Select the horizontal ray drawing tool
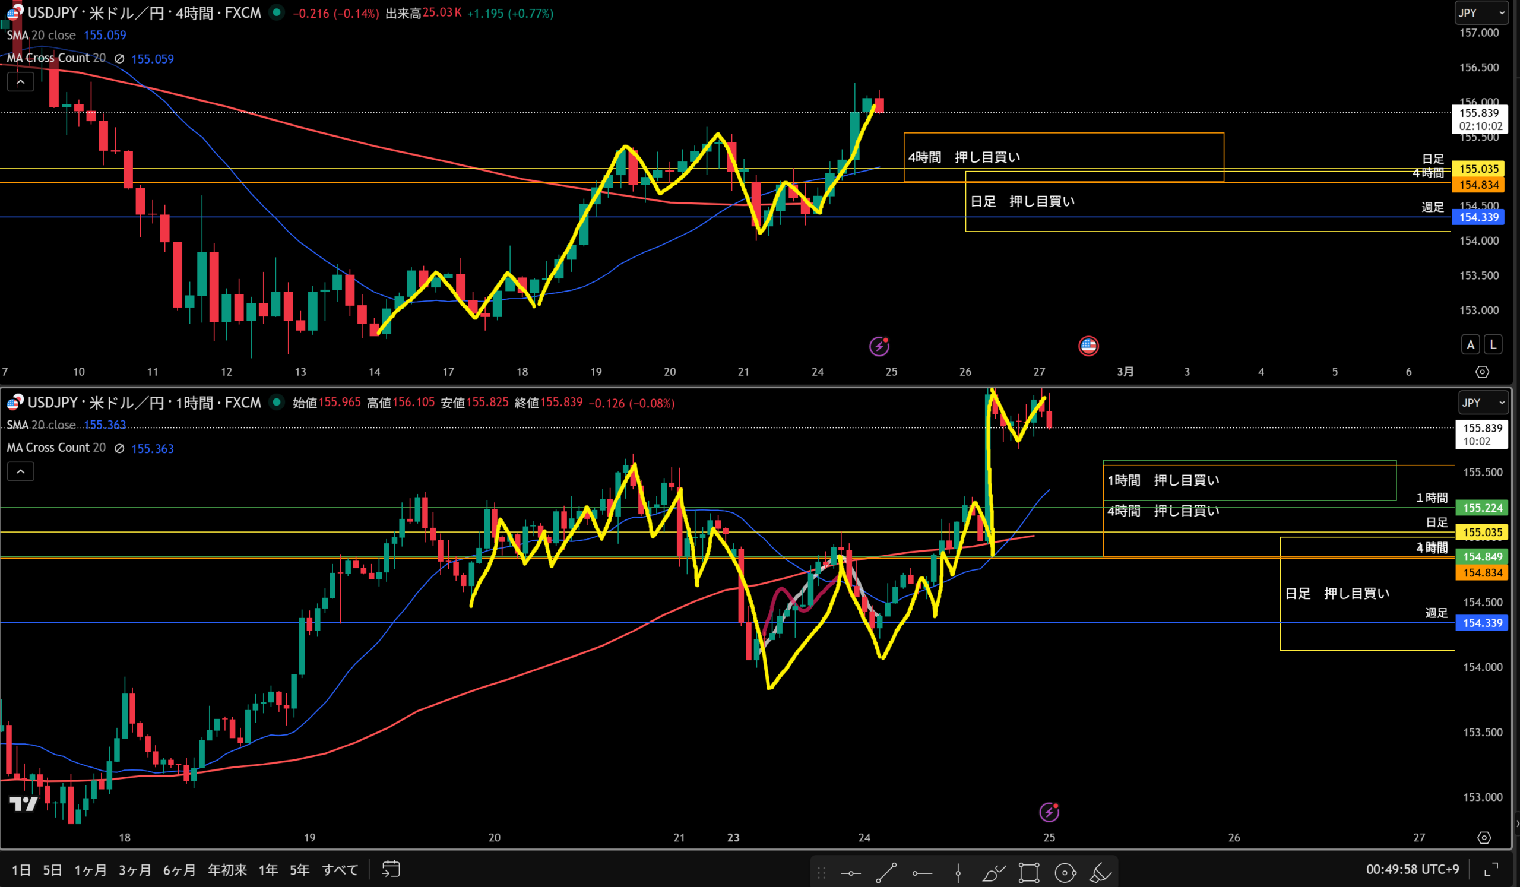The height and width of the screenshot is (887, 1520). coord(922,873)
